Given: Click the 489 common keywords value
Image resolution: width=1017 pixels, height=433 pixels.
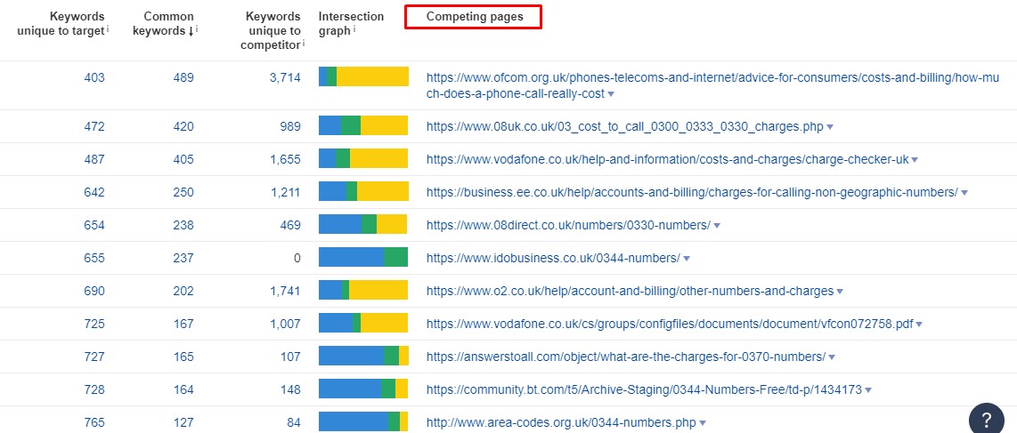Looking at the screenshot, I should point(183,77).
